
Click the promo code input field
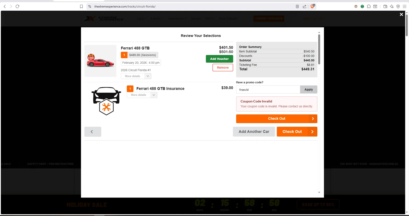click(268, 89)
